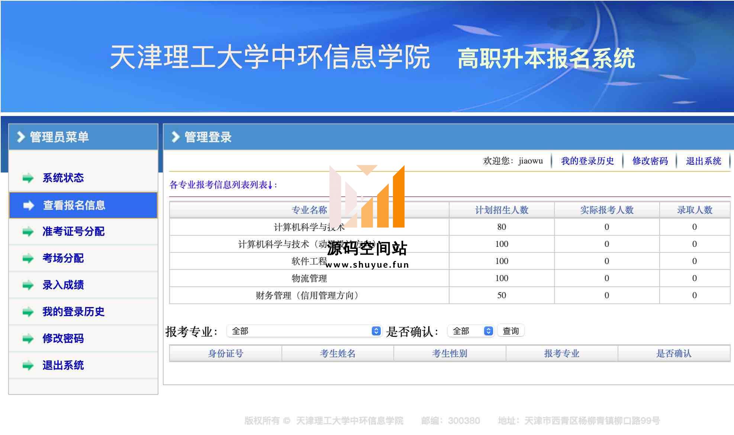Image resolution: width=734 pixels, height=435 pixels.
Task: Click the green arrow beside 录入成绩
Action: [28, 285]
